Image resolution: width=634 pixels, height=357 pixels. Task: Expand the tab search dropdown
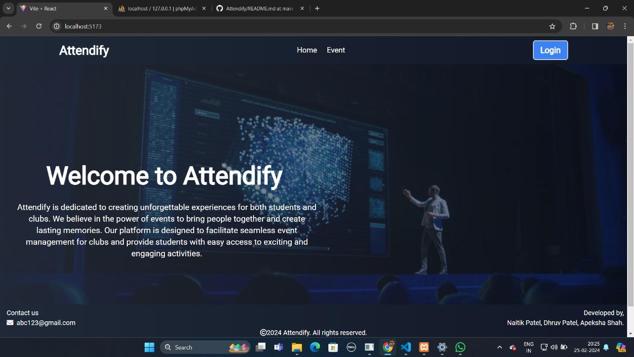pyautogui.click(x=8, y=8)
